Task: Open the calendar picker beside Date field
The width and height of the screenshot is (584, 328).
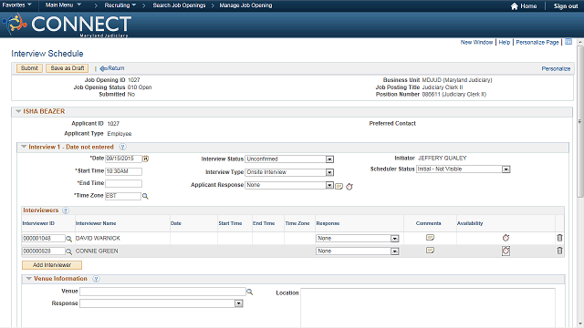Action: (x=146, y=159)
